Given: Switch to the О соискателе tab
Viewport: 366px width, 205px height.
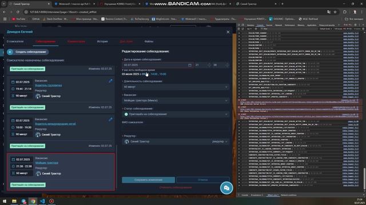Looking at the screenshot, I should pyautogui.click(x=15, y=42).
